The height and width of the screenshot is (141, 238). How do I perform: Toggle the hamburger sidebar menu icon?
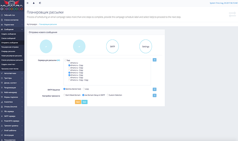(x=27, y=3)
